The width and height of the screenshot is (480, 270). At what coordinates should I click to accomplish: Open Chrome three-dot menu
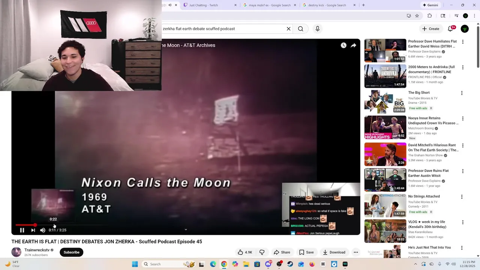pyautogui.click(x=475, y=16)
